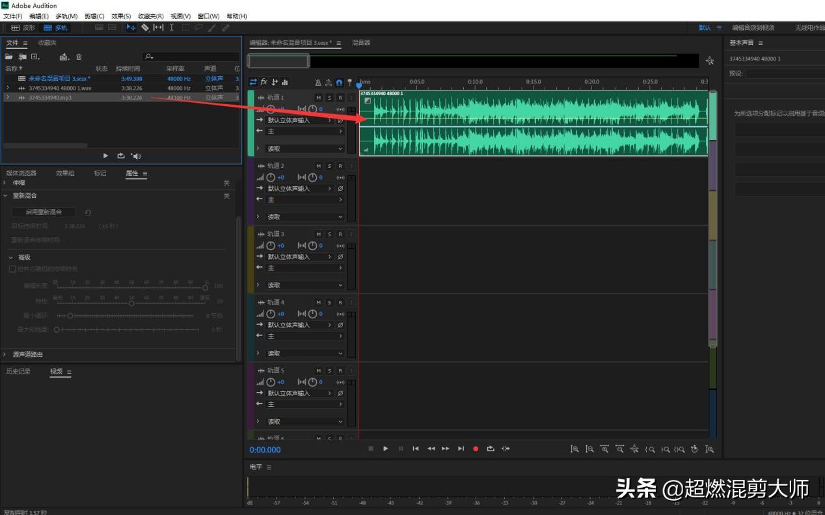Toggle the metronome icon
Viewport: 825px width, 515px height.
318,82
